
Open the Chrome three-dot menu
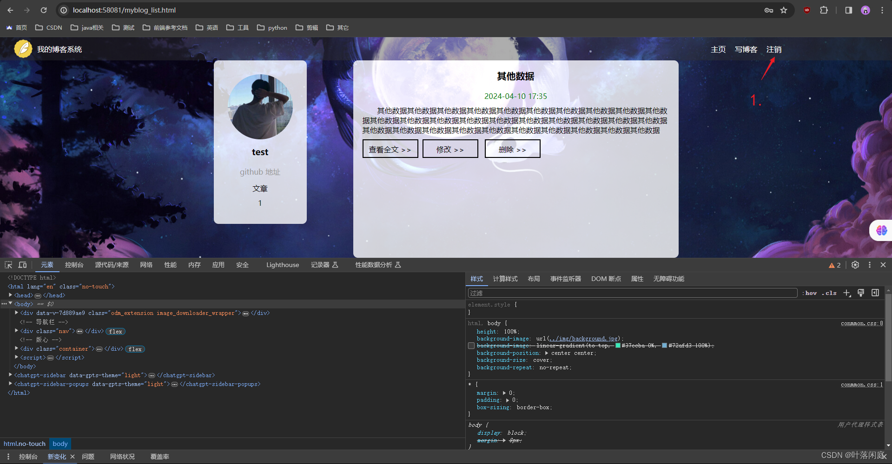pos(882,10)
